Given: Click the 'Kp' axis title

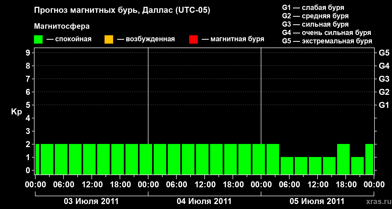Looking at the screenshot, I should pos(16,112).
